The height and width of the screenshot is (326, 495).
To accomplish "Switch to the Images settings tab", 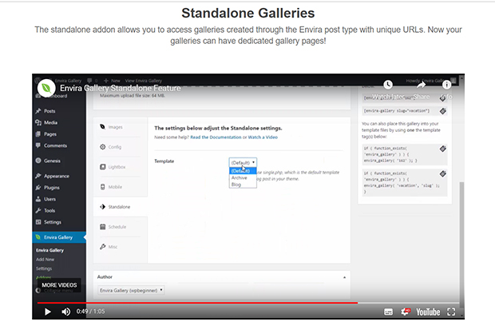I will [x=121, y=127].
